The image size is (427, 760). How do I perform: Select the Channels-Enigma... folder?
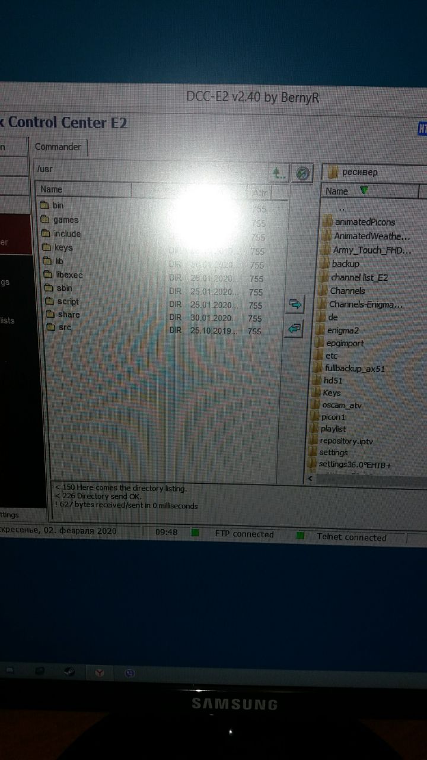coord(360,305)
